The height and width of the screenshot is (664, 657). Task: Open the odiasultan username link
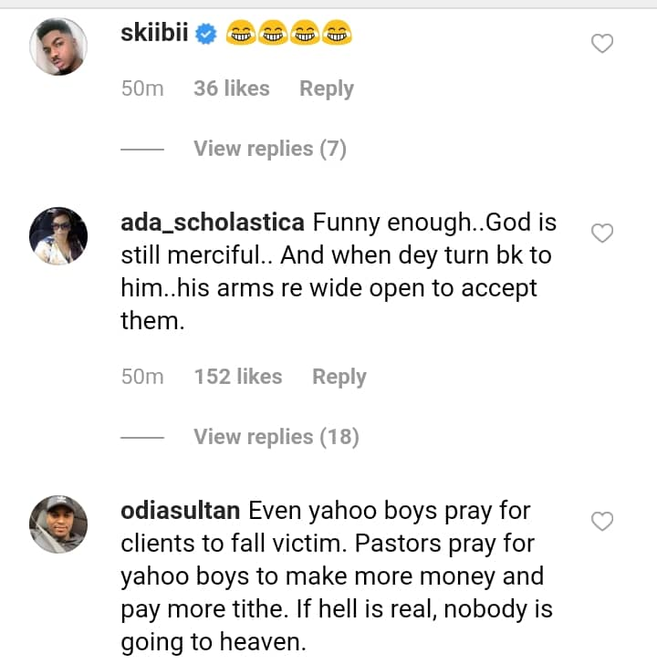click(180, 511)
